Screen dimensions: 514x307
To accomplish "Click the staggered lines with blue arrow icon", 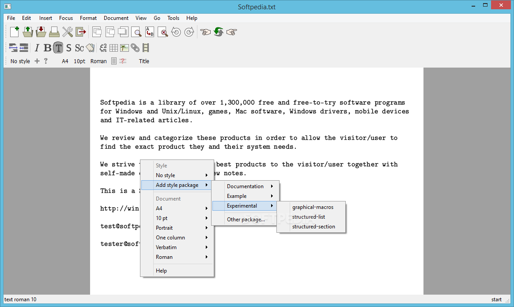I will pos(13,48).
